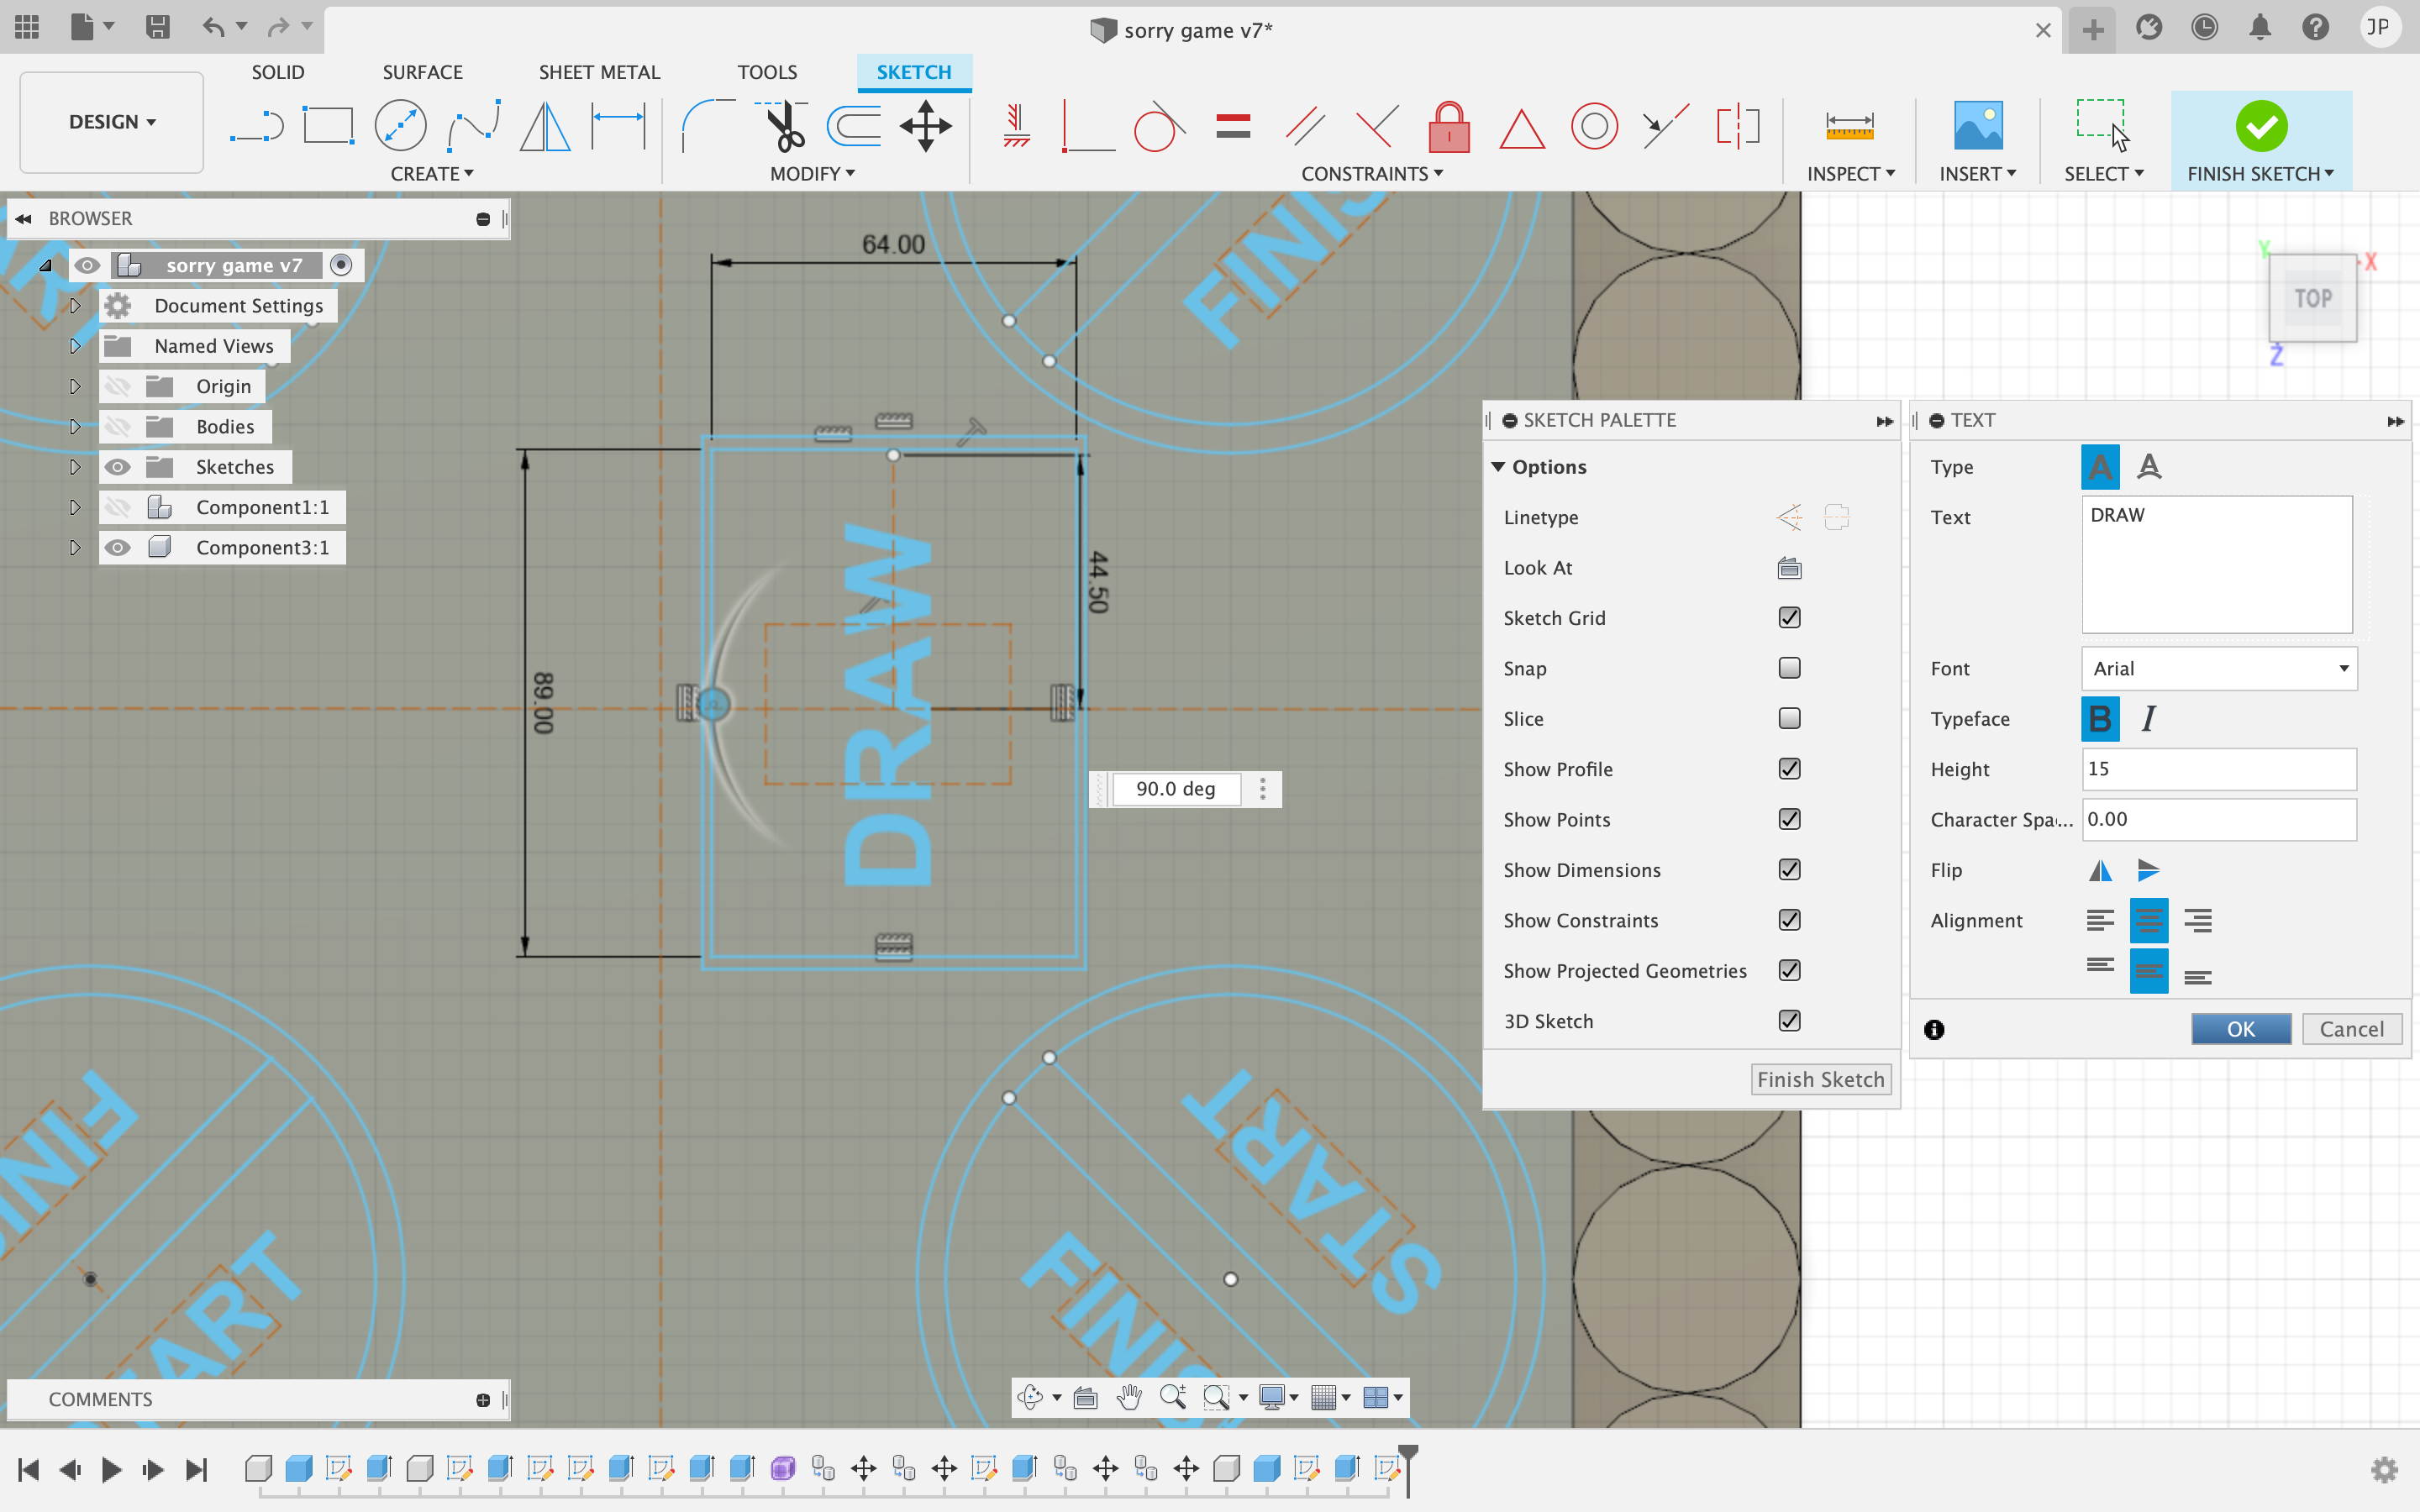The height and width of the screenshot is (1512, 2420).
Task: Switch to the SOLID tab
Action: tap(277, 72)
